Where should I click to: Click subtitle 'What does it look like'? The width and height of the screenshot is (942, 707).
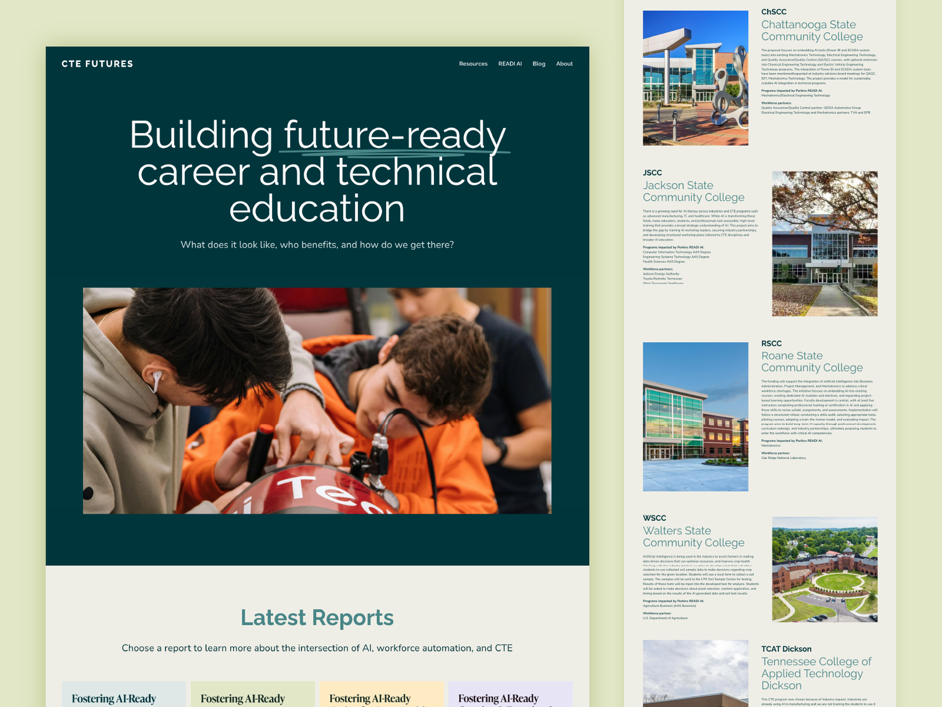(x=317, y=245)
